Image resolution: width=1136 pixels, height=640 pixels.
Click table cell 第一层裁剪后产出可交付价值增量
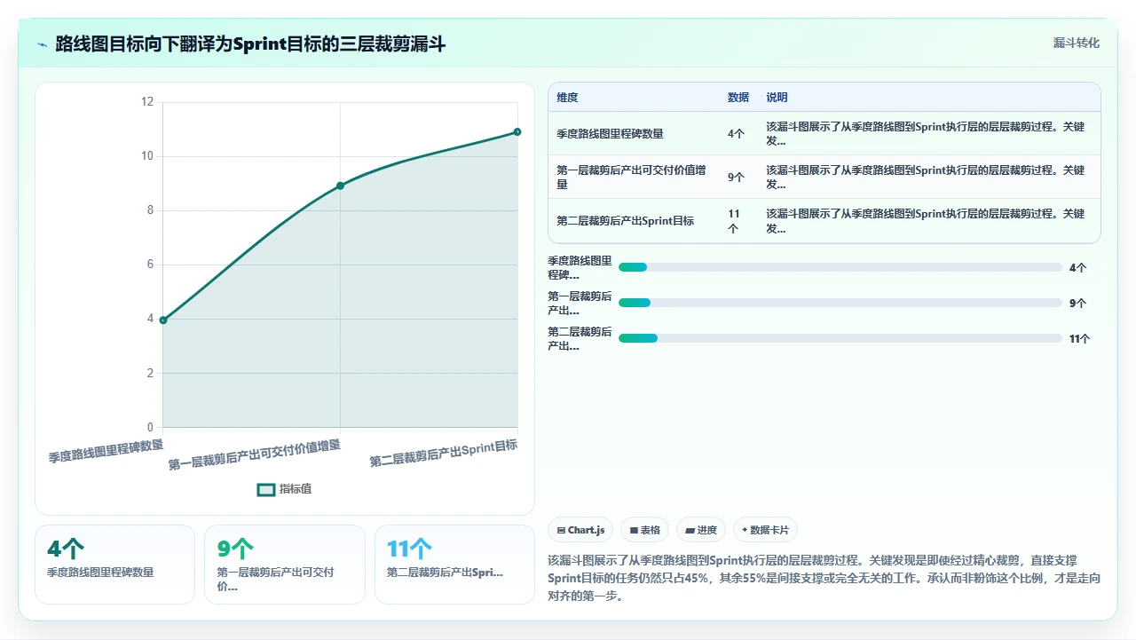(x=633, y=178)
